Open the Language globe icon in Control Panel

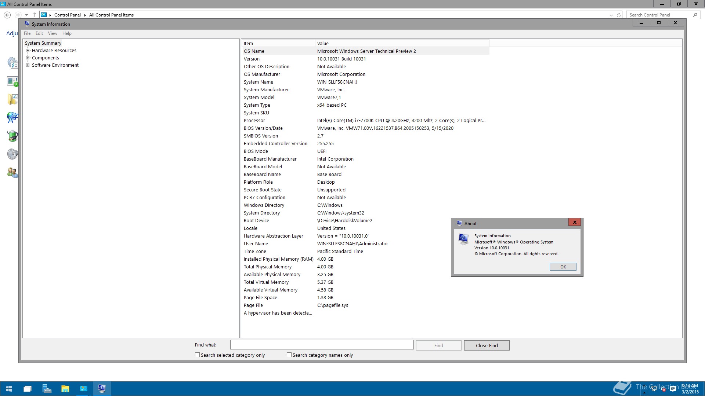click(x=13, y=118)
